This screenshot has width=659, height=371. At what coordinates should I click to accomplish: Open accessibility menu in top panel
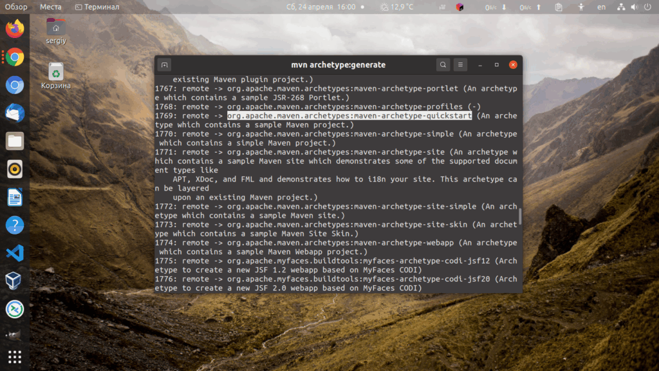(x=581, y=7)
